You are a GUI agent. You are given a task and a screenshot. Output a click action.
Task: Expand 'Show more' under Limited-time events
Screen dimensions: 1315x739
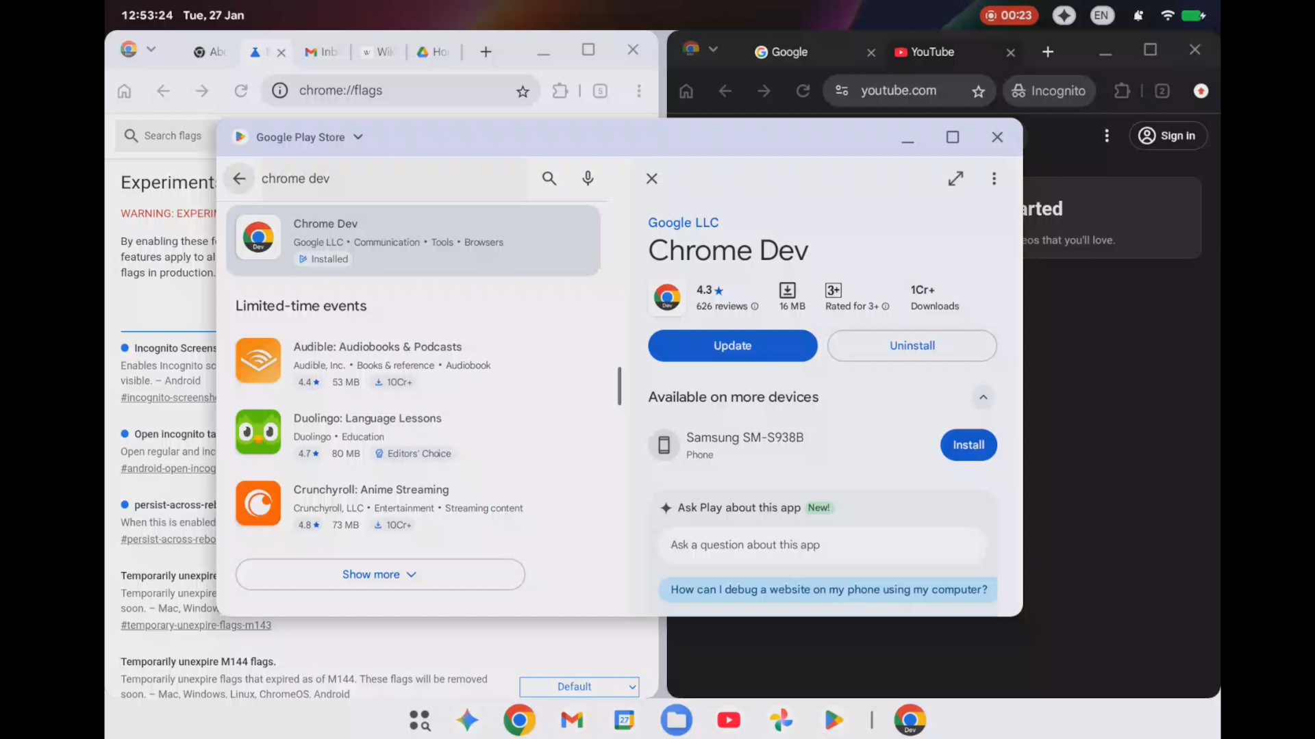pos(379,574)
